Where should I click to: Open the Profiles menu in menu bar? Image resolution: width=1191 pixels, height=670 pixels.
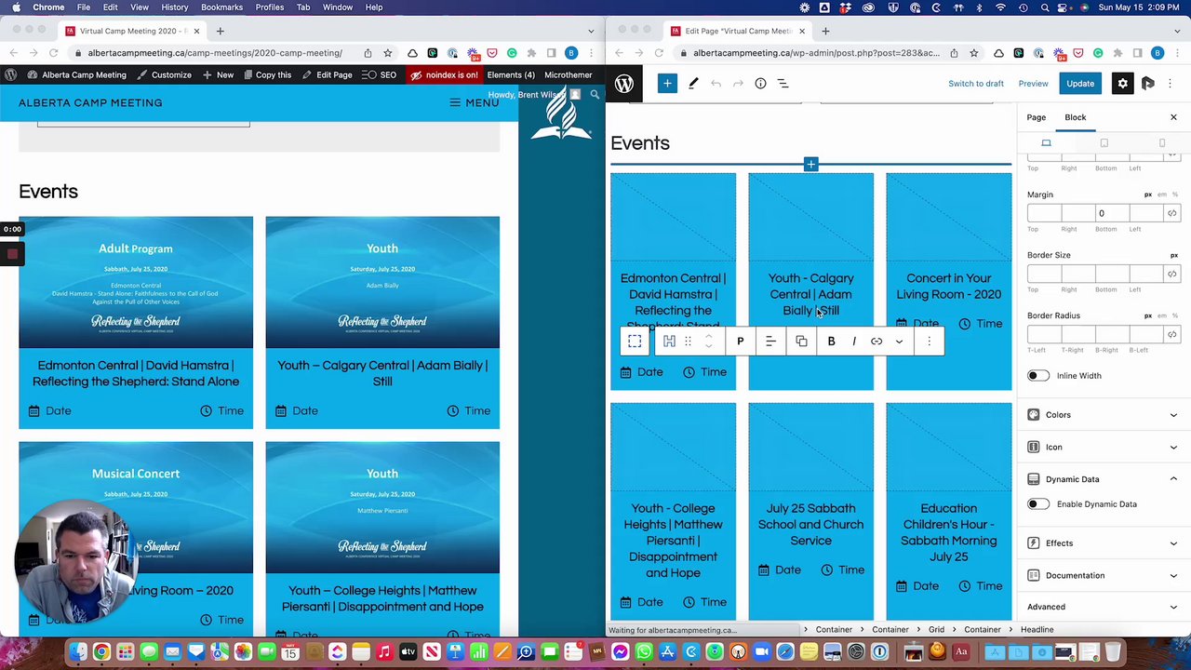pos(270,7)
